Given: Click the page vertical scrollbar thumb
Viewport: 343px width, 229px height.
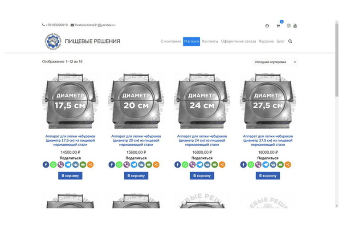Looking at the screenshot, I should tap(337, 60).
